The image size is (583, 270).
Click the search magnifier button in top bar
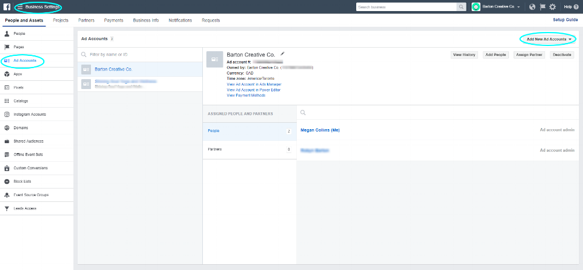461,6
